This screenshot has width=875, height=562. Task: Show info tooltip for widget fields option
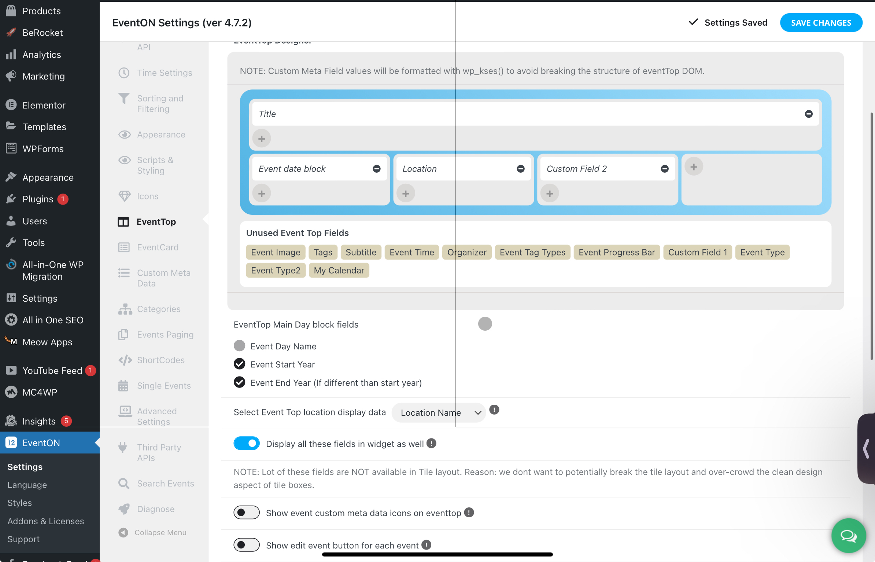(x=431, y=444)
